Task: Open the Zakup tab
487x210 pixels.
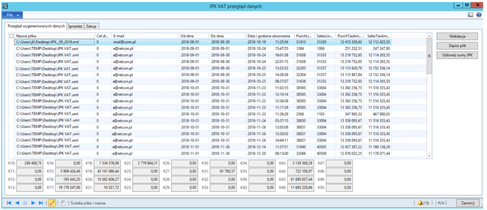Action: [x=91, y=26]
